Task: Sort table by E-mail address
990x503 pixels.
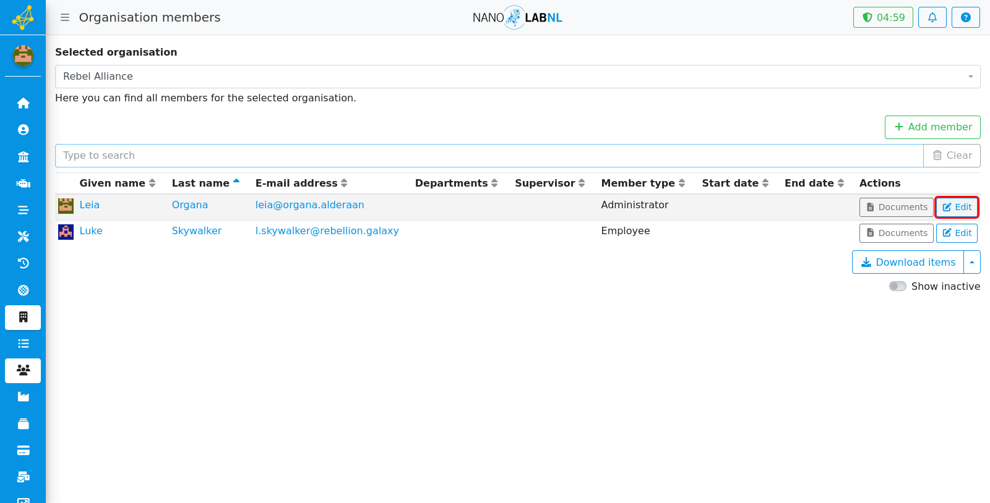Action: (x=301, y=183)
